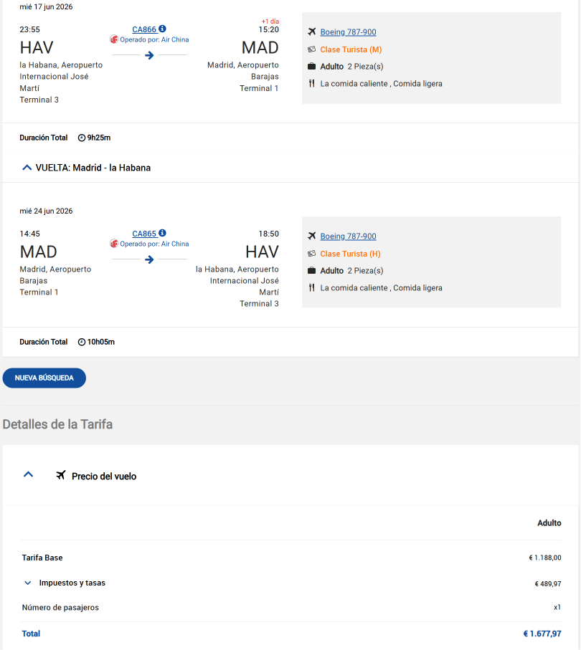Open the info icon beside flight CA866
This screenshot has height=650, width=581.
(x=162, y=29)
